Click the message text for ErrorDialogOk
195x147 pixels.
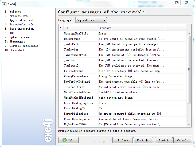(x=100, y=109)
